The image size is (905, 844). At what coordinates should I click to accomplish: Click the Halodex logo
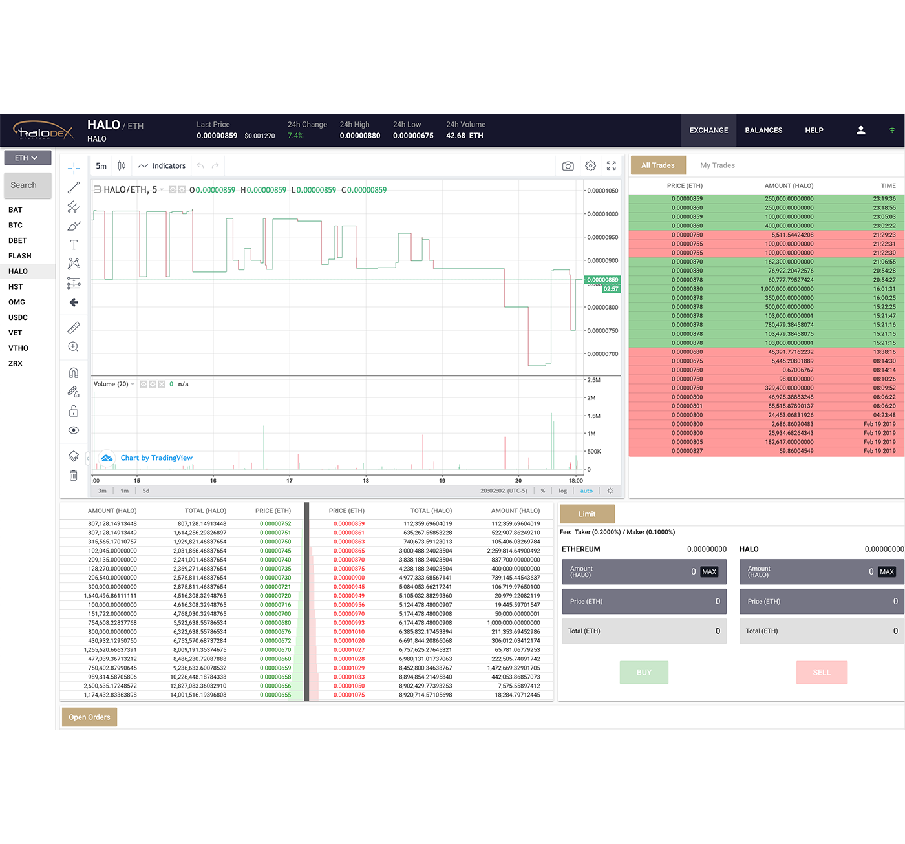43,130
